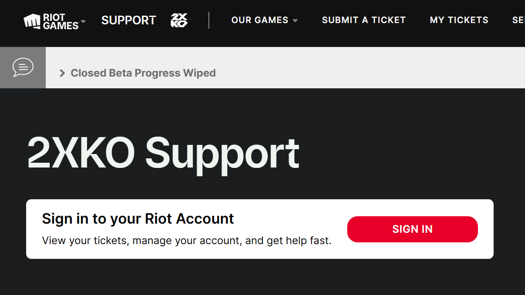This screenshot has width=525, height=295.
Task: Open Closed Beta Progress Wiped announcement
Action: pos(143,73)
